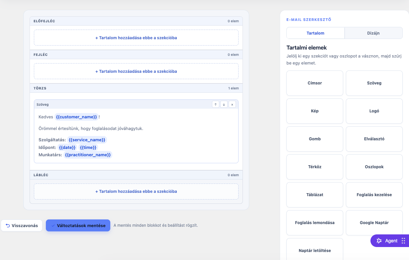
Task: Switch to the Dizájn tab
Action: pyautogui.click(x=373, y=33)
